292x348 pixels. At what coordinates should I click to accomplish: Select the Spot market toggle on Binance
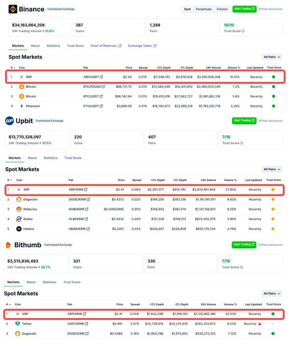click(x=188, y=9)
